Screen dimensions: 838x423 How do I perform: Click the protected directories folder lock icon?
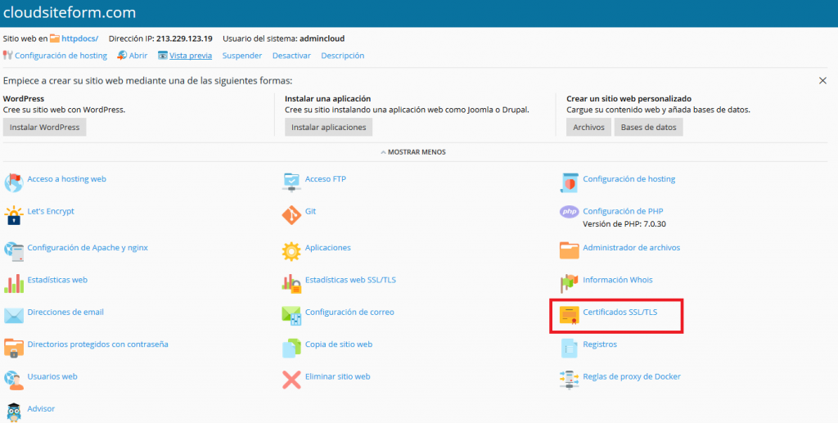13,348
